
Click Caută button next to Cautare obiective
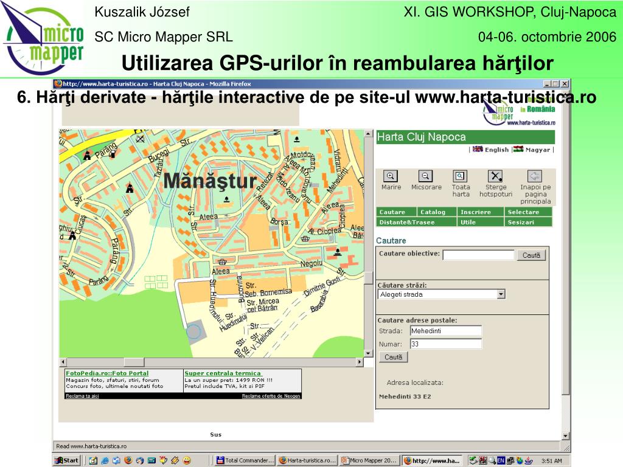pyautogui.click(x=531, y=255)
